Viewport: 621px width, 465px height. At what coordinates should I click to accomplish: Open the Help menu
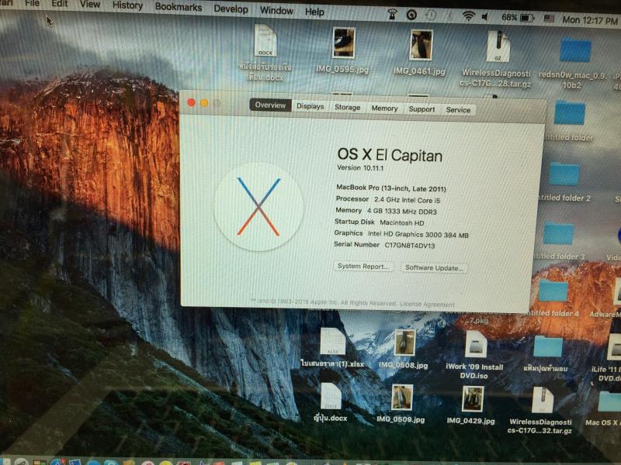pos(314,12)
